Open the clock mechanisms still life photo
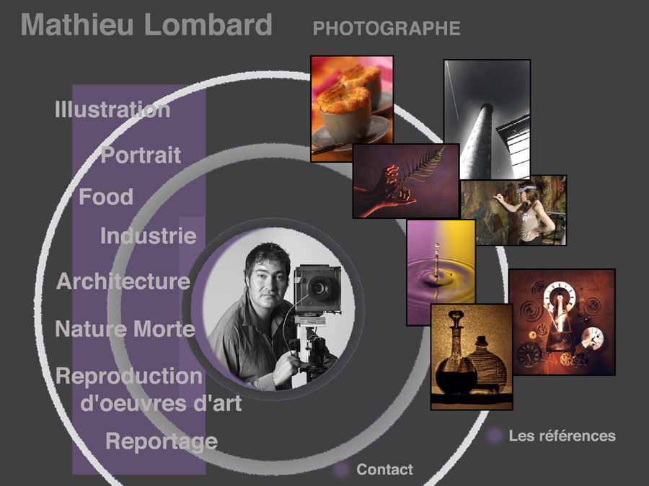Screen dimensions: 649x486 (562, 322)
